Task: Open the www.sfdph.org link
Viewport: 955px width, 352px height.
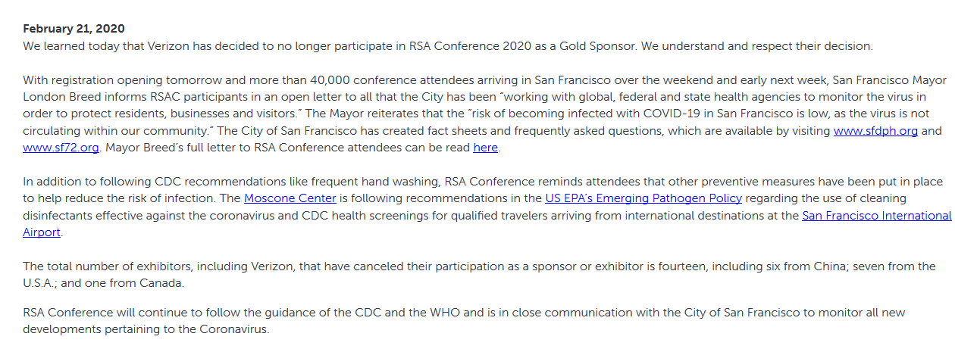Action: pos(875,132)
